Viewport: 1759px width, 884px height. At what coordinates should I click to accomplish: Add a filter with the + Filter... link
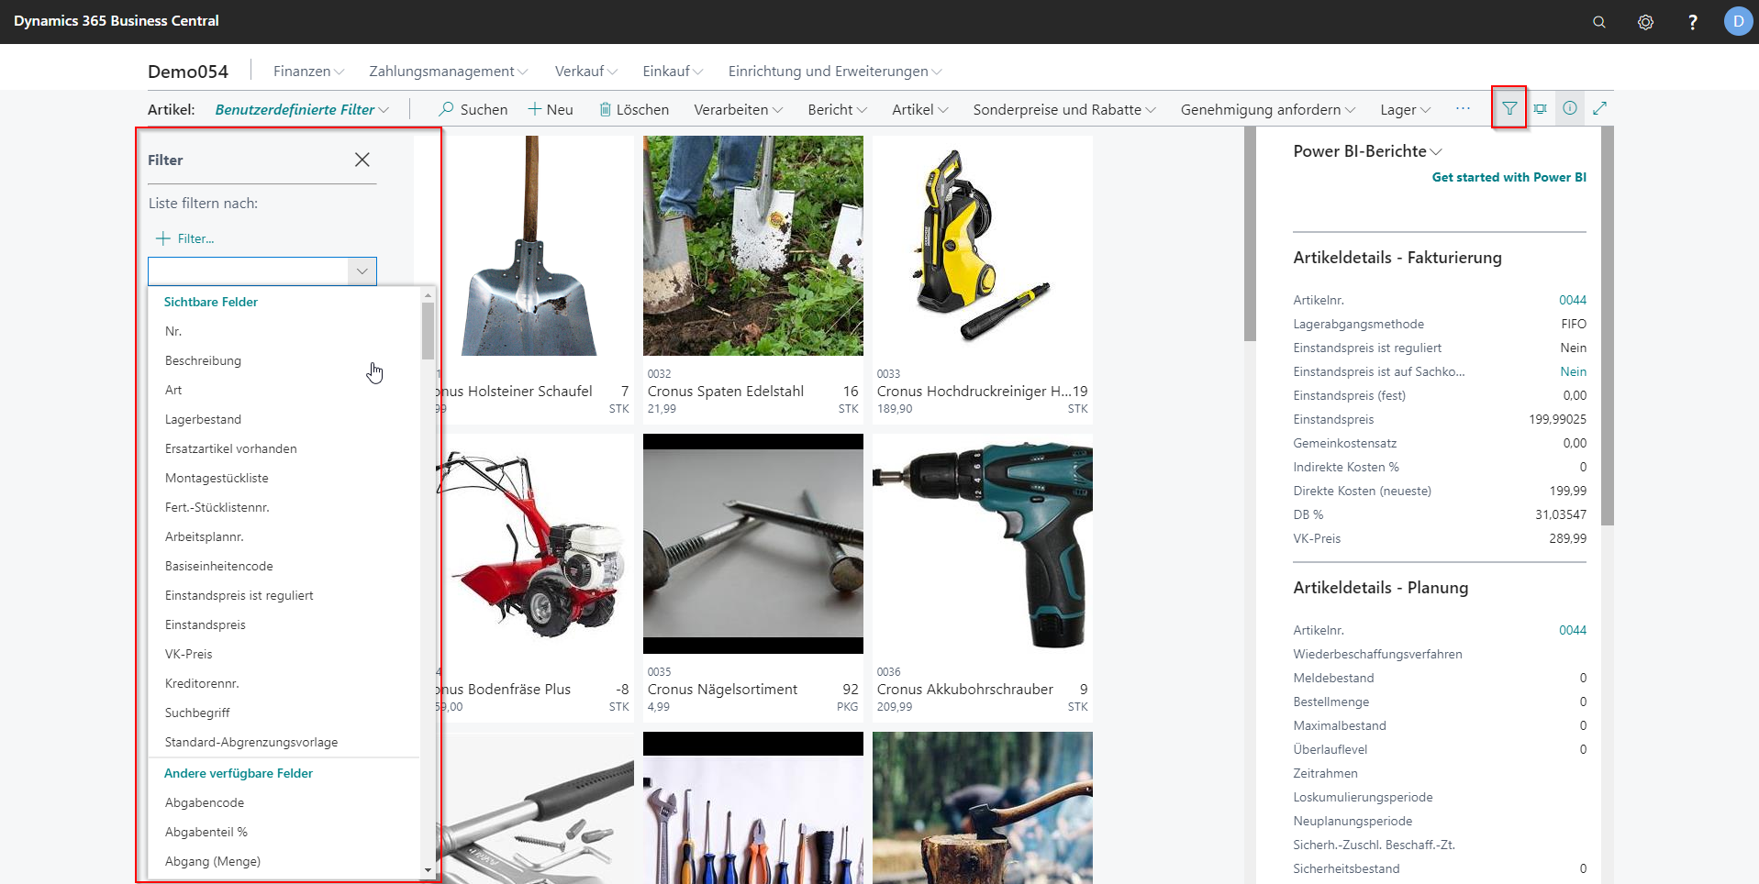click(x=185, y=238)
